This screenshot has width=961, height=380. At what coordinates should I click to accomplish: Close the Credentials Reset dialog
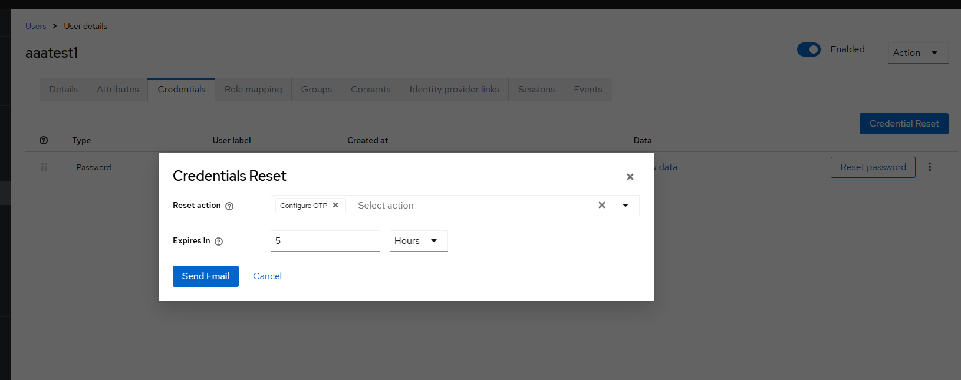pos(630,177)
